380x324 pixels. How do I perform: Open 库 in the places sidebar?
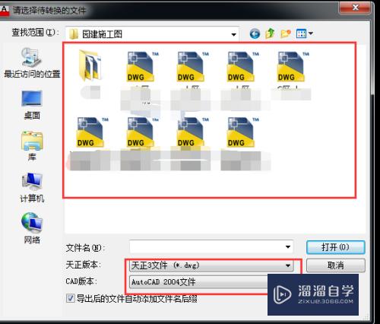[32, 146]
